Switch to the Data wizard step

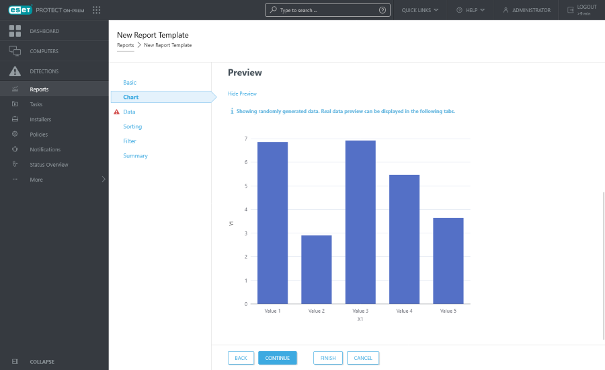(129, 112)
